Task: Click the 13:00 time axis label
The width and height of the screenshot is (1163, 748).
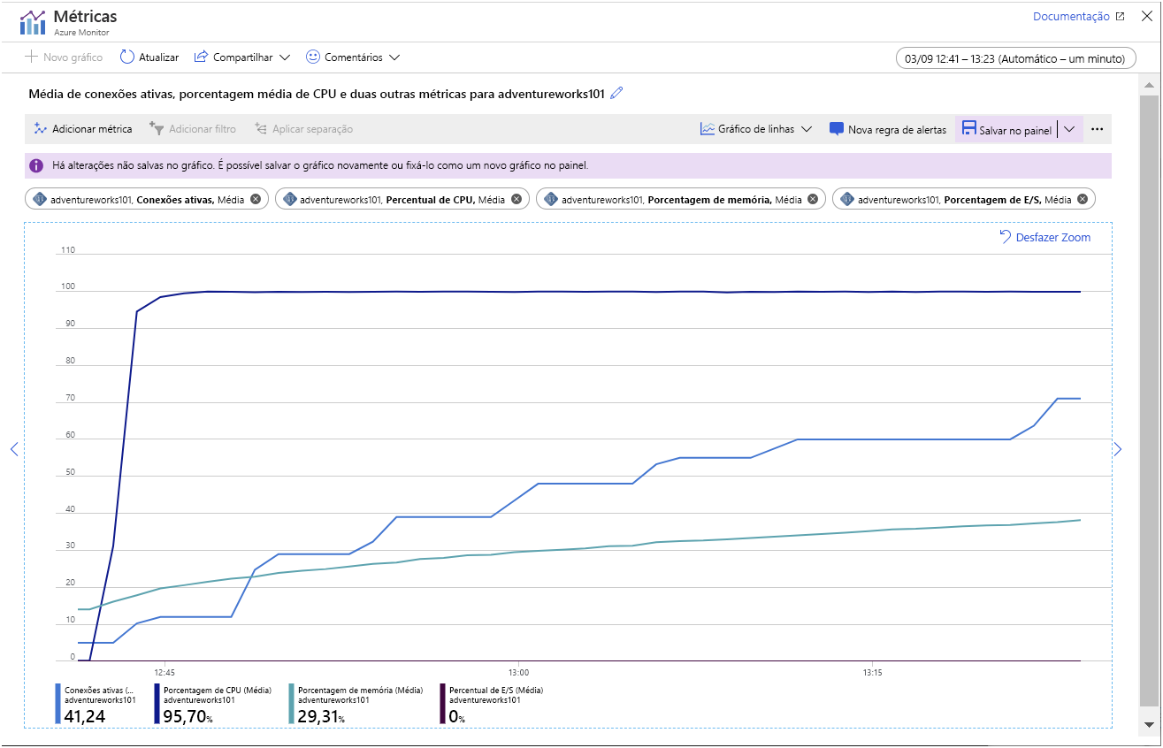Action: (518, 672)
